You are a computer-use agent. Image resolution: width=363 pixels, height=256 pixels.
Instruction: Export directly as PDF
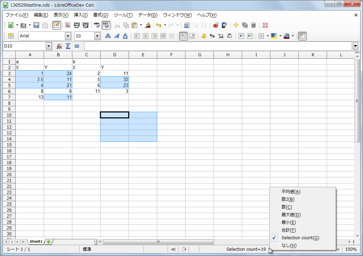68,25
